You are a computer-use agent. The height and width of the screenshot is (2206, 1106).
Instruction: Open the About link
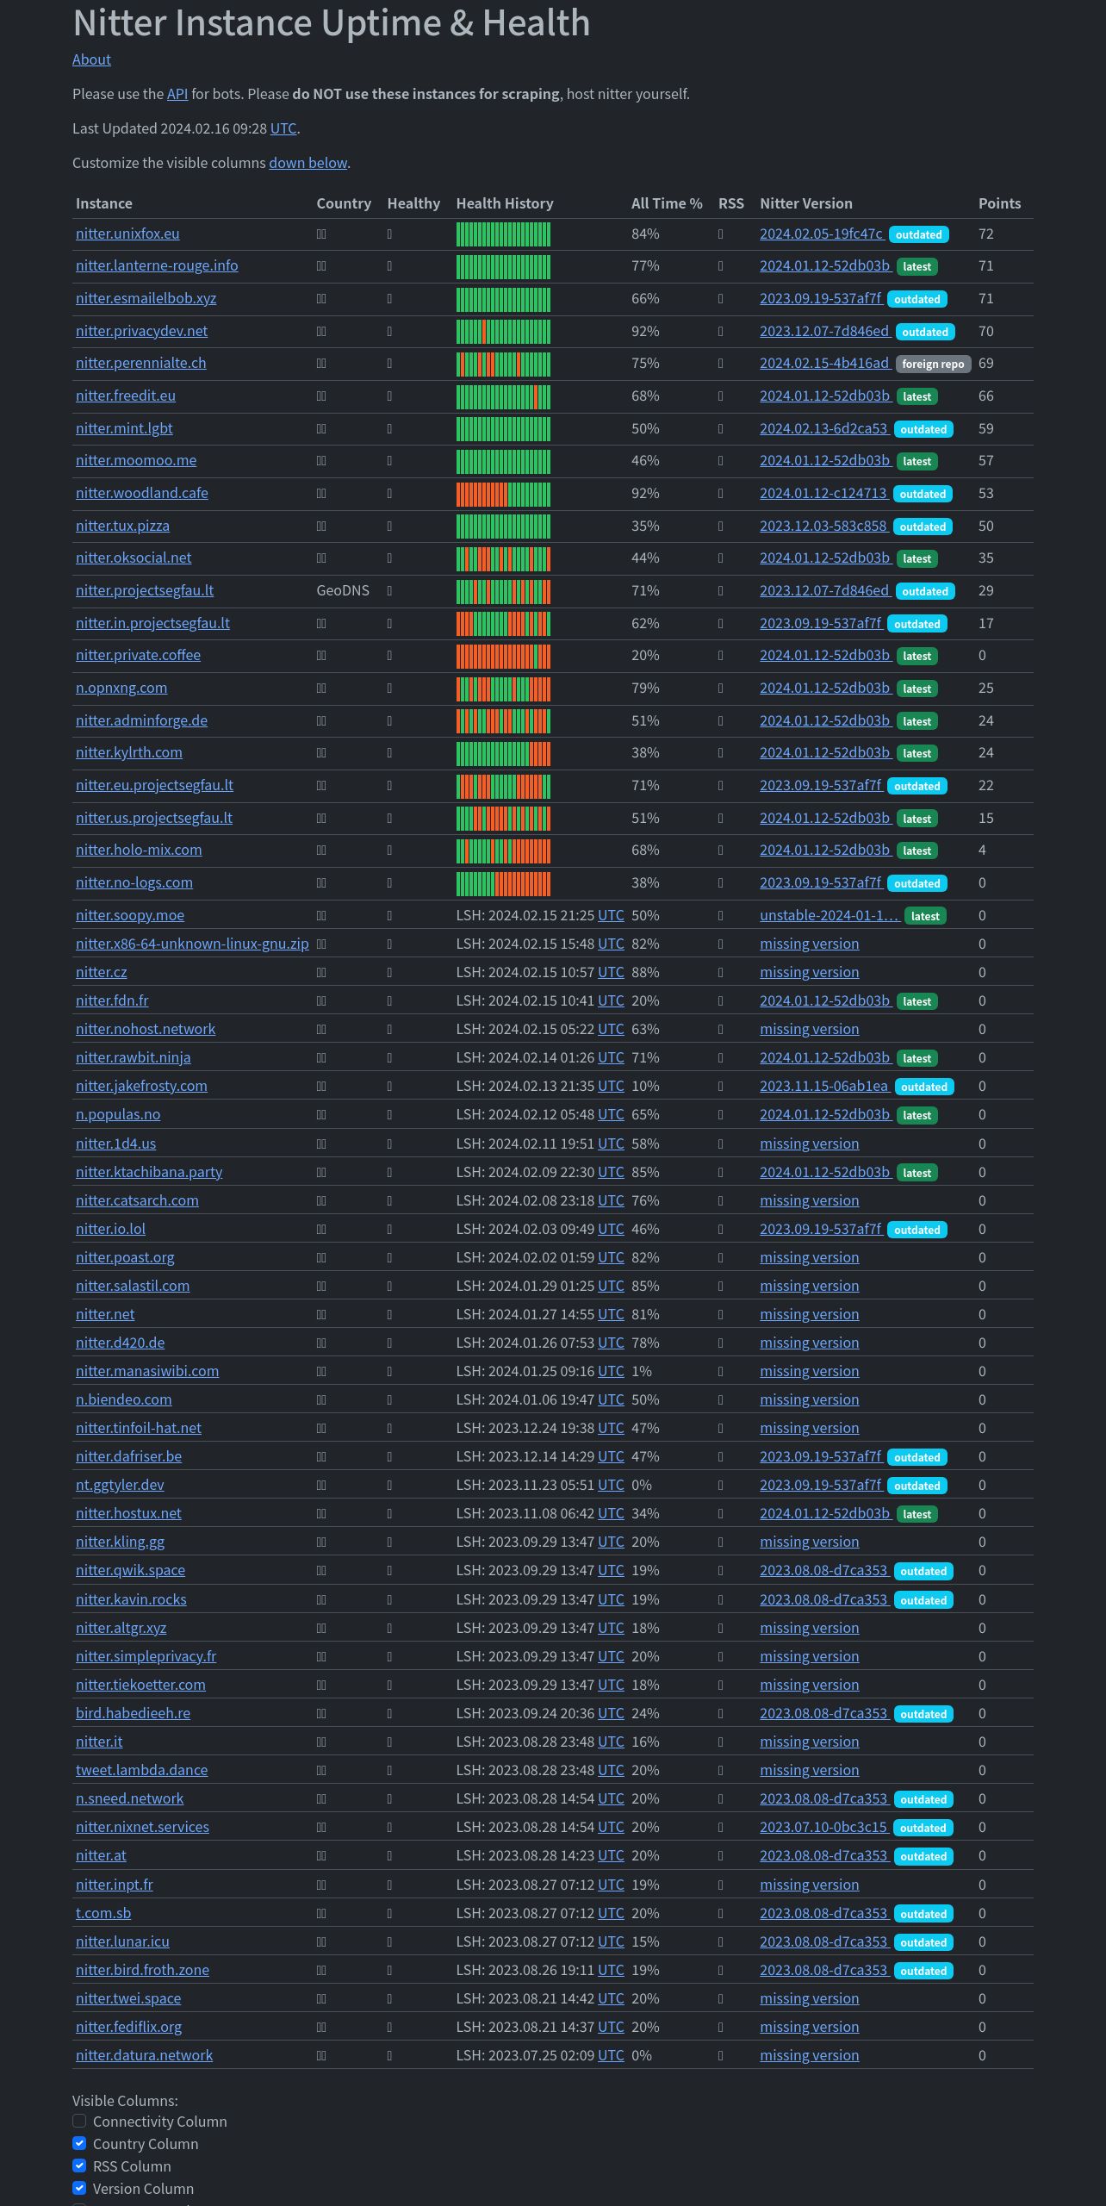[x=91, y=59]
